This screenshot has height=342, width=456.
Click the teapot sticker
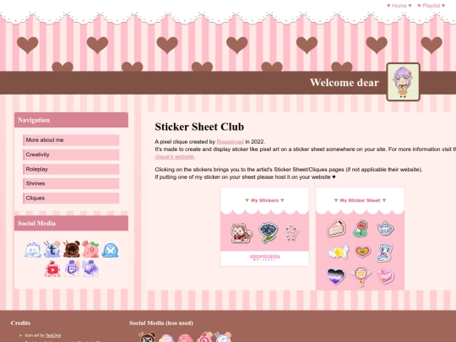click(x=385, y=228)
